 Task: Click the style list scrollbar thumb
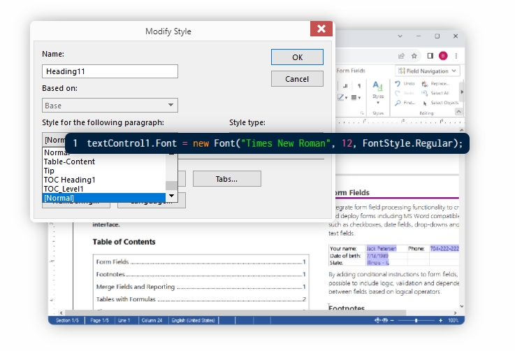pos(171,186)
